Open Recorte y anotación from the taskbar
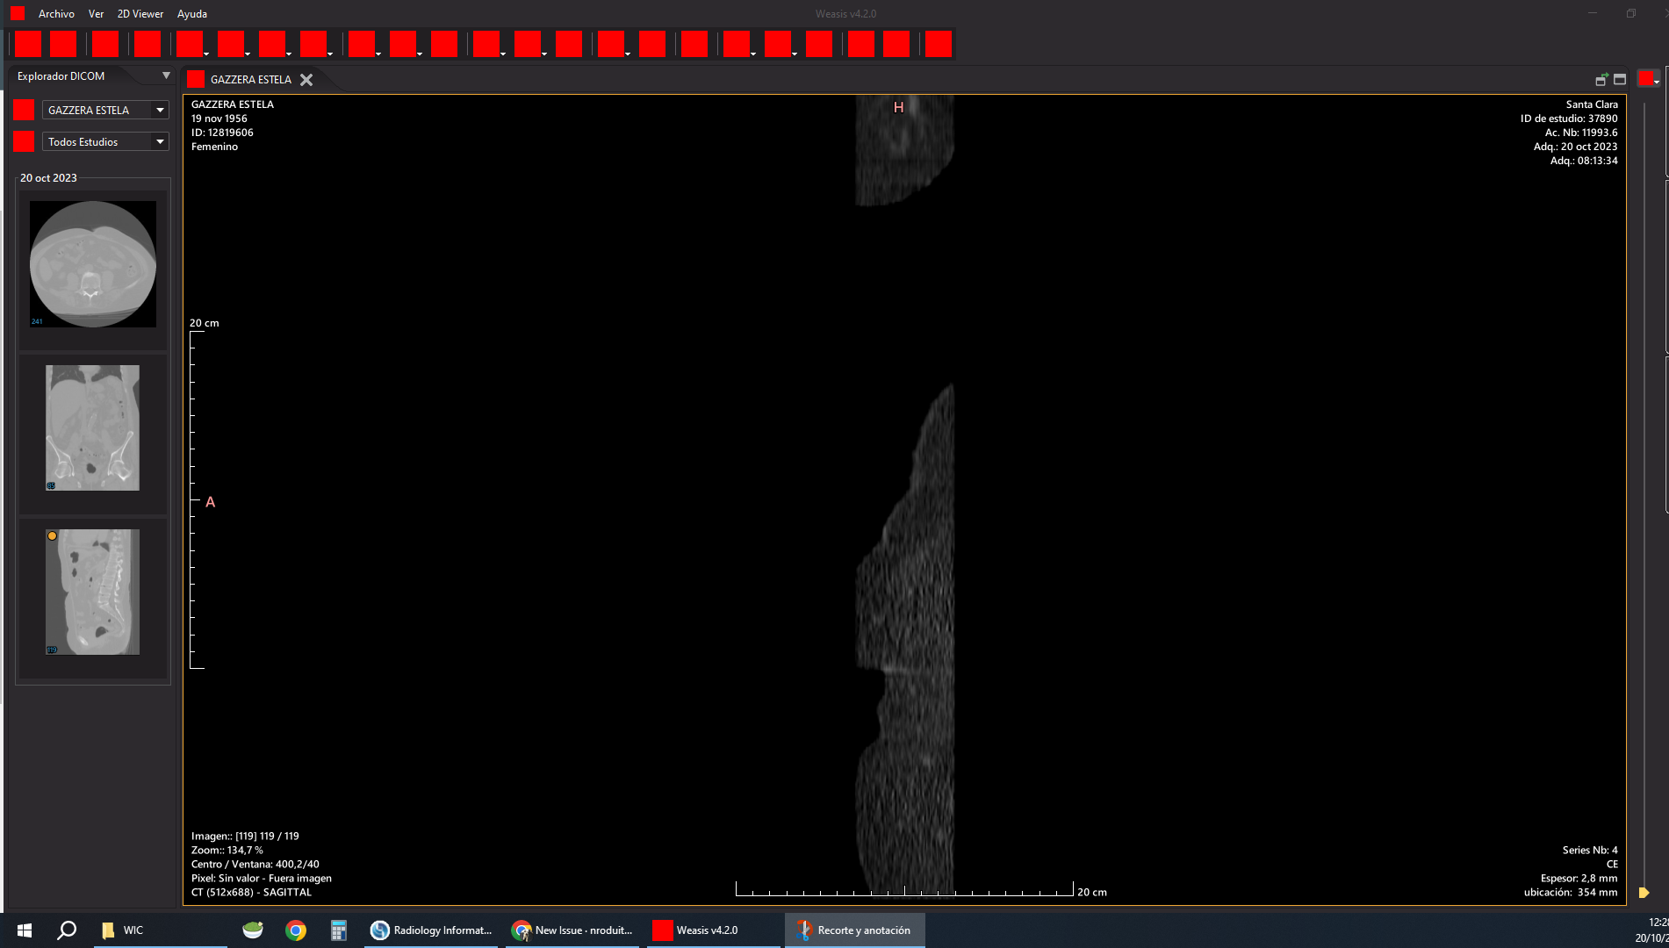Image resolution: width=1669 pixels, height=948 pixels. pos(853,930)
